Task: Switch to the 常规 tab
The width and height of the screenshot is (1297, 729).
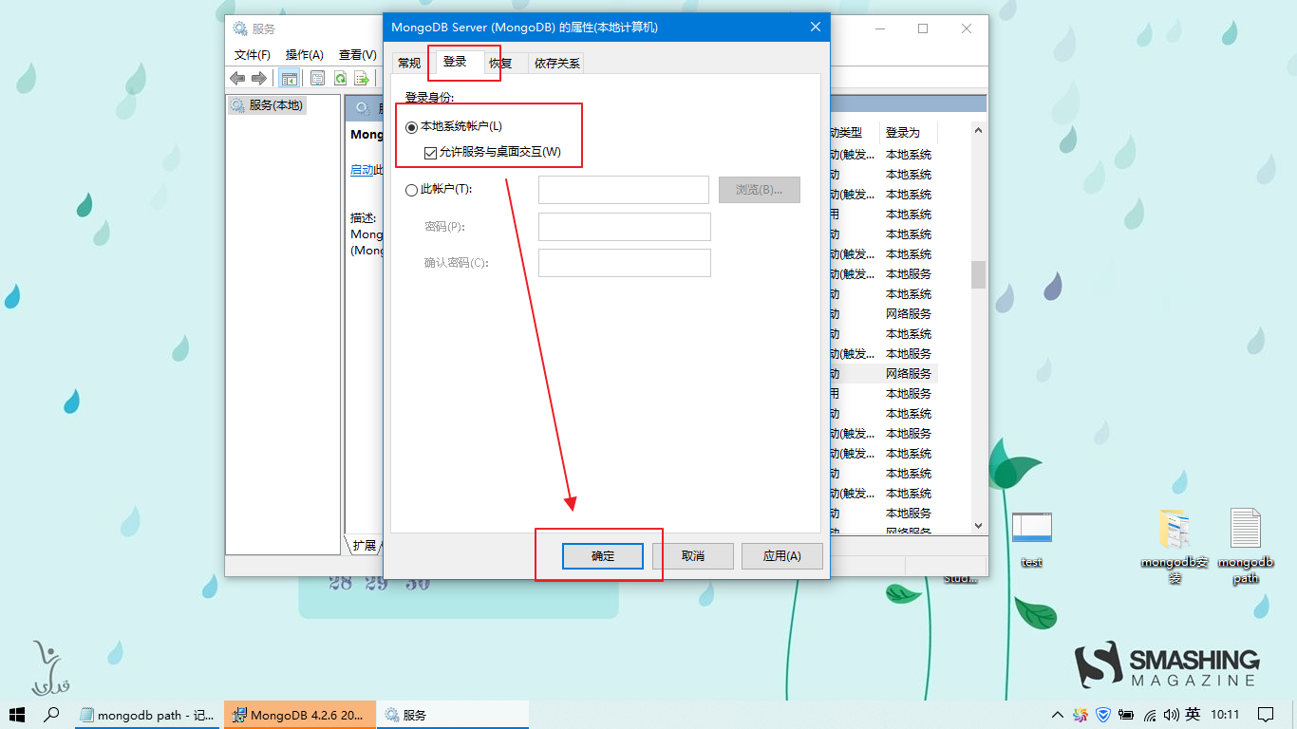Action: click(409, 63)
